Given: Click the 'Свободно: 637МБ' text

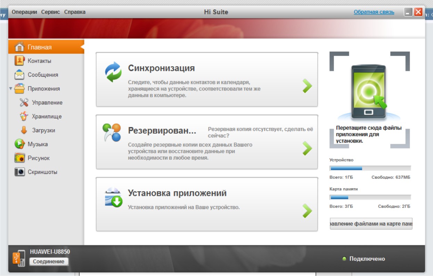Looking at the screenshot, I should click(x=391, y=177).
